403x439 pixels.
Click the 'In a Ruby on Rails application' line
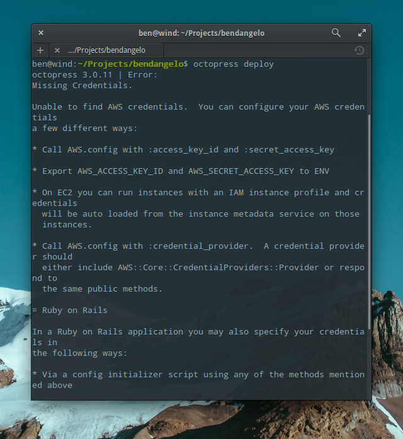pyautogui.click(x=198, y=332)
